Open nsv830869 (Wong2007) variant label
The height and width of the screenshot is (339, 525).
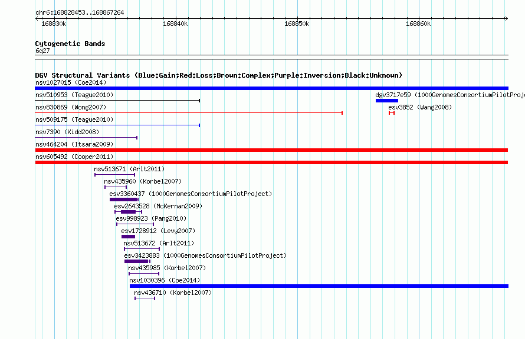[x=71, y=107]
